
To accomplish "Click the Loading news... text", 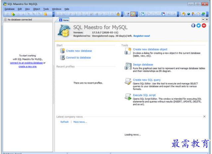I will coord(133,135).
